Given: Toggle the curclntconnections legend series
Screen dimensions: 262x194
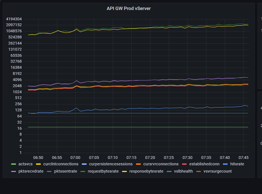Looking at the screenshot, I should [x=61, y=164].
